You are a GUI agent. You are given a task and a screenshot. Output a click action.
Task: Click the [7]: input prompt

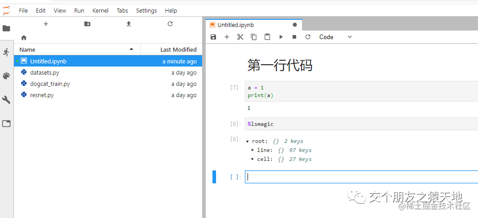(236, 88)
